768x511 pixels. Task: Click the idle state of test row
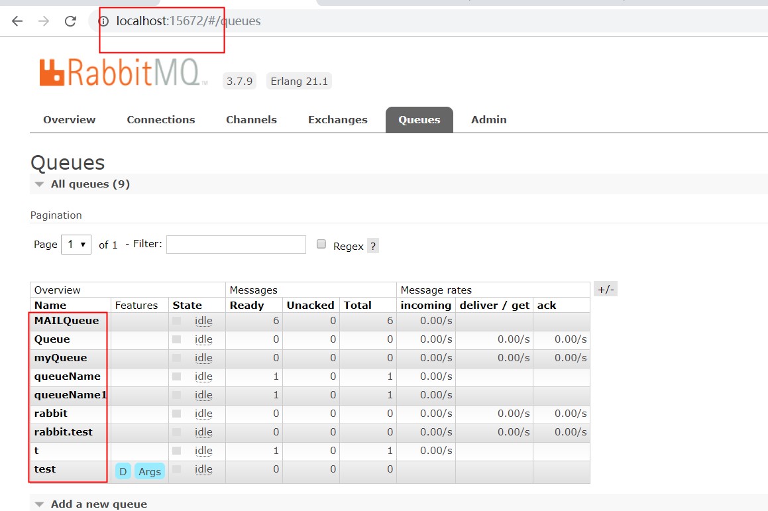coord(203,469)
